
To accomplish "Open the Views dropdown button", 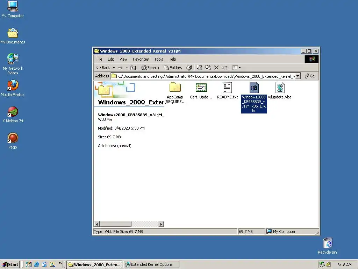I will click(x=236, y=68).
